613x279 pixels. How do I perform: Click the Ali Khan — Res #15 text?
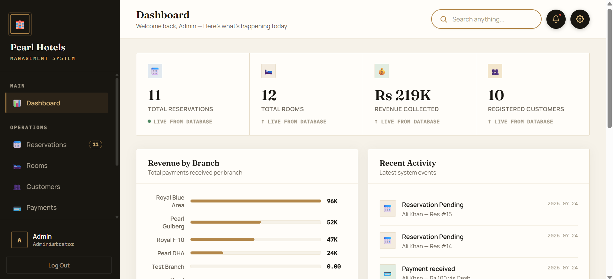[427, 214]
